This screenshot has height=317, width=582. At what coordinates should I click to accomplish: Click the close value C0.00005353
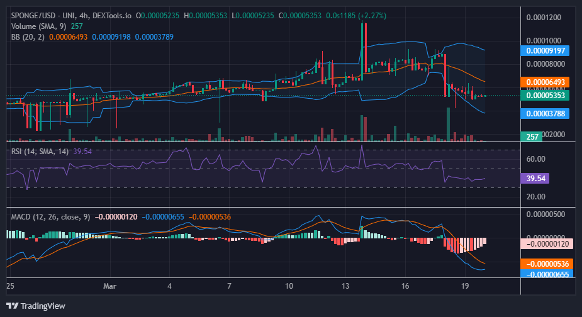pyautogui.click(x=300, y=16)
